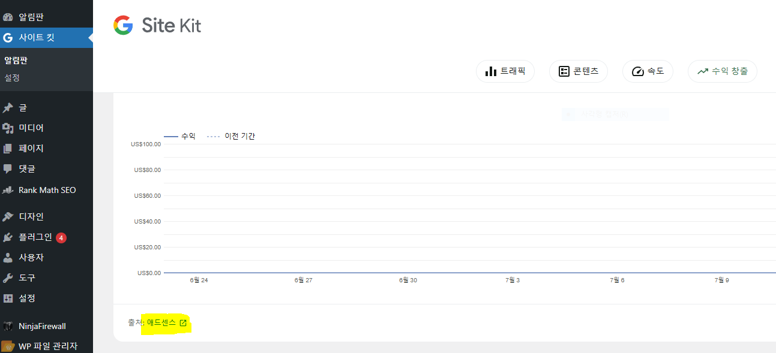Open the 도구 tools menu
The width and height of the screenshot is (776, 353).
point(46,277)
